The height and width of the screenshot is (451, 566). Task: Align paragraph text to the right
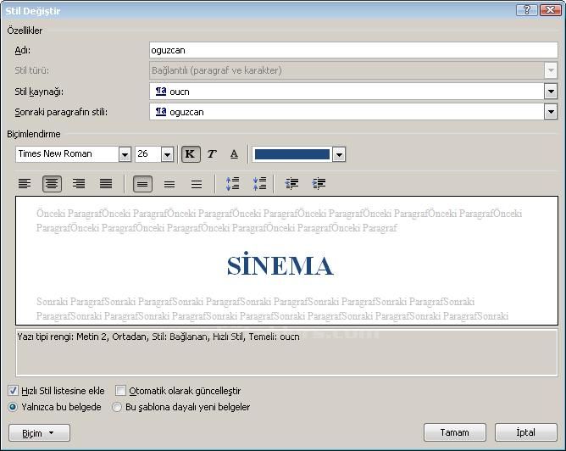79,184
